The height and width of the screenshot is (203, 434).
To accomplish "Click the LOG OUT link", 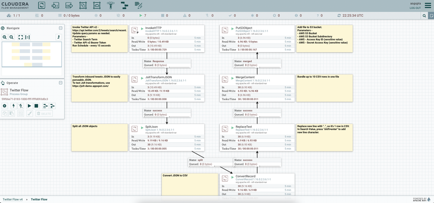I will tap(415, 8).
